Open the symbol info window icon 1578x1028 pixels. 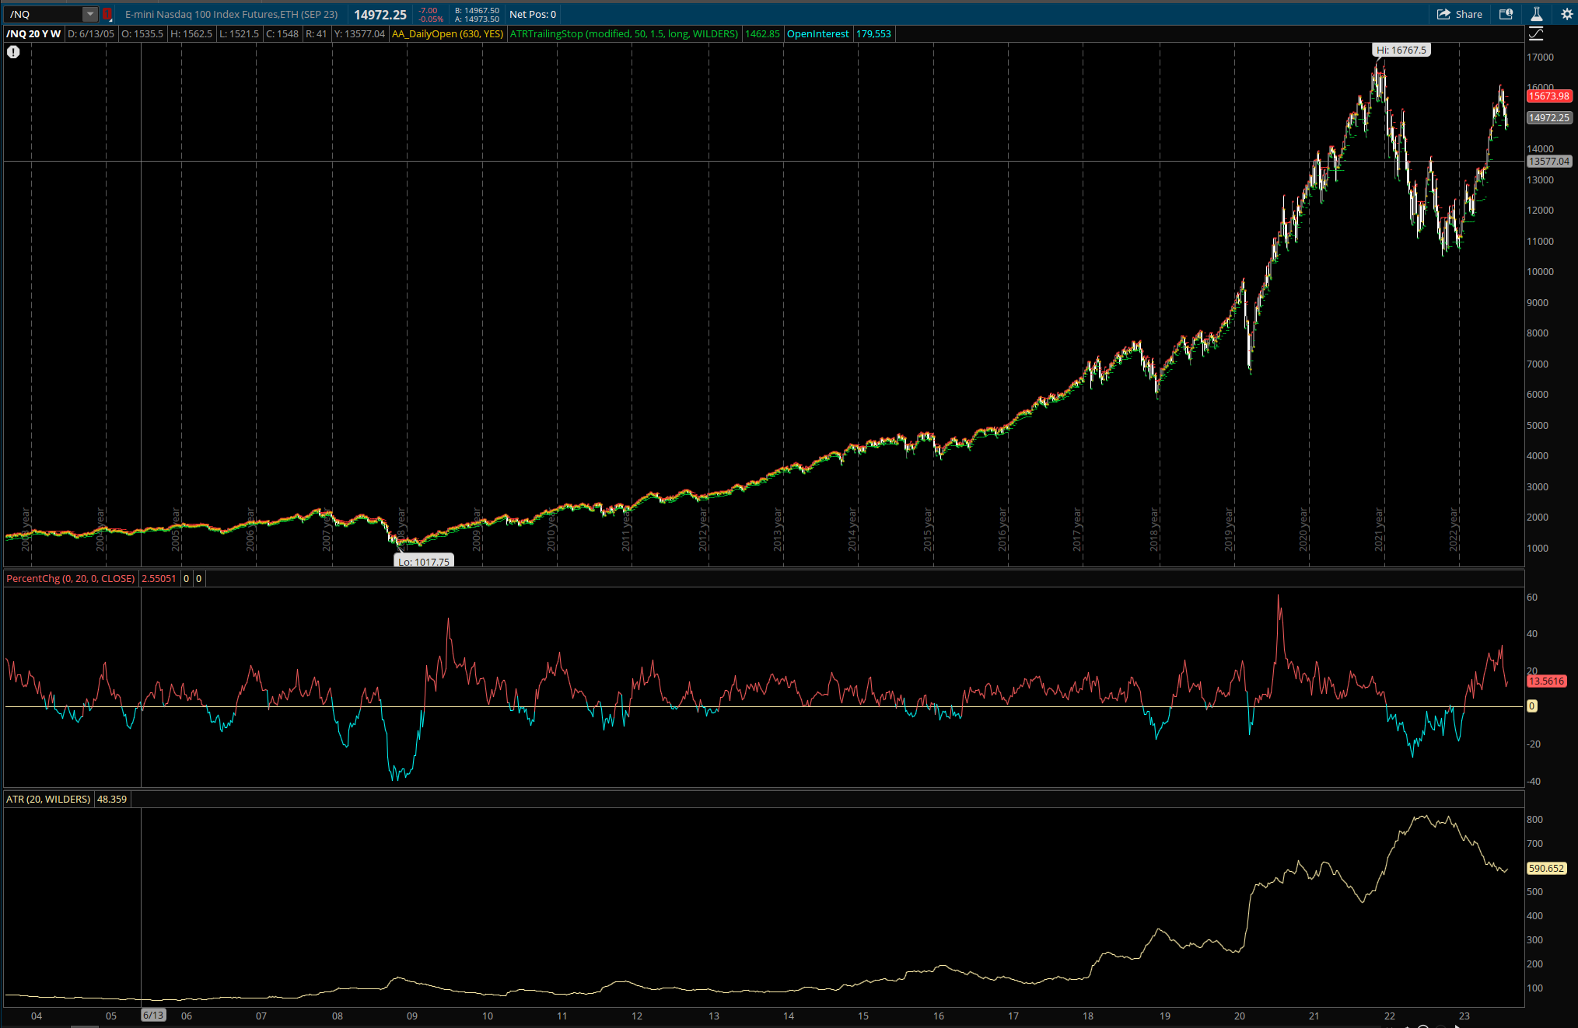[1506, 14]
